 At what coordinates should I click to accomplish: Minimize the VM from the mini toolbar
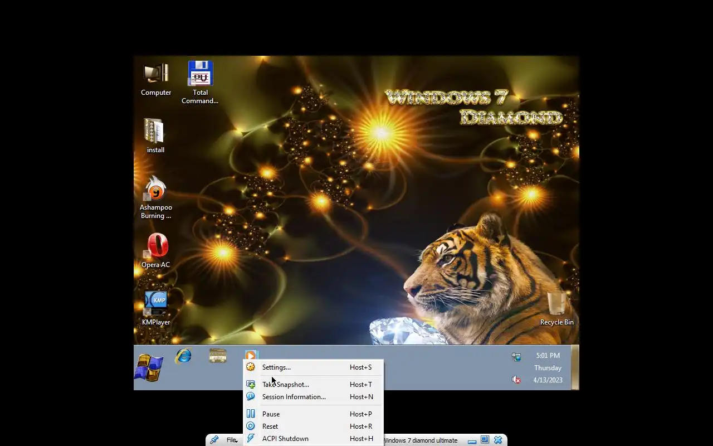point(472,440)
